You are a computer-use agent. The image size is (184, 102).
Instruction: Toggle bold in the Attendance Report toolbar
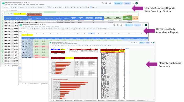coord(68,29)
